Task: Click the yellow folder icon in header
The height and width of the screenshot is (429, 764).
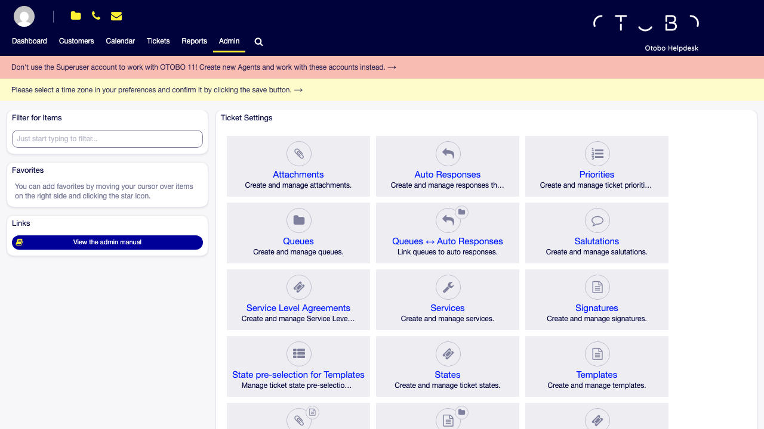Action: [76, 16]
